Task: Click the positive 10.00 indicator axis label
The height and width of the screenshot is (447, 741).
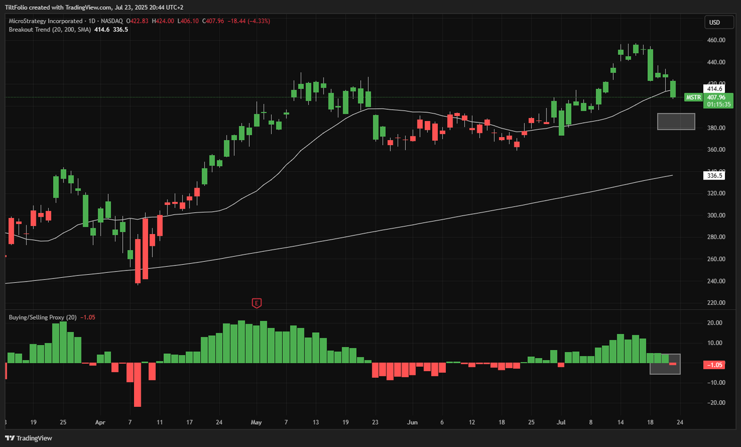Action: 715,343
